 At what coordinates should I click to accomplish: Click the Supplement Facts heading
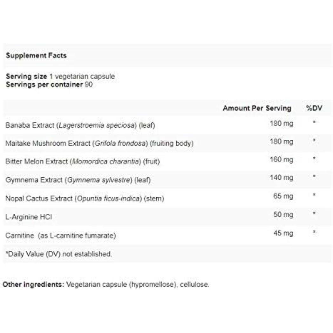click(36, 55)
